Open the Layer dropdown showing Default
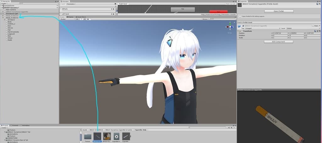 303,28
